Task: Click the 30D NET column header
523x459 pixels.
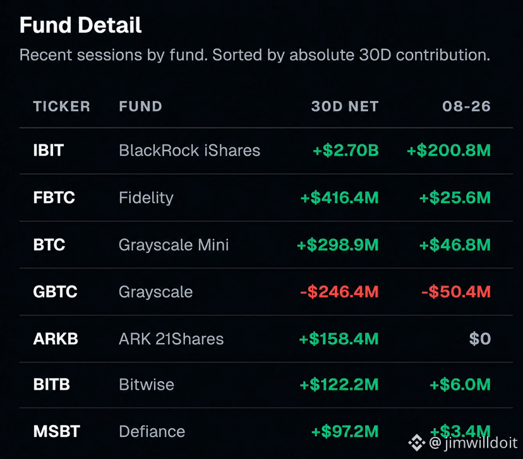Action: tap(345, 107)
